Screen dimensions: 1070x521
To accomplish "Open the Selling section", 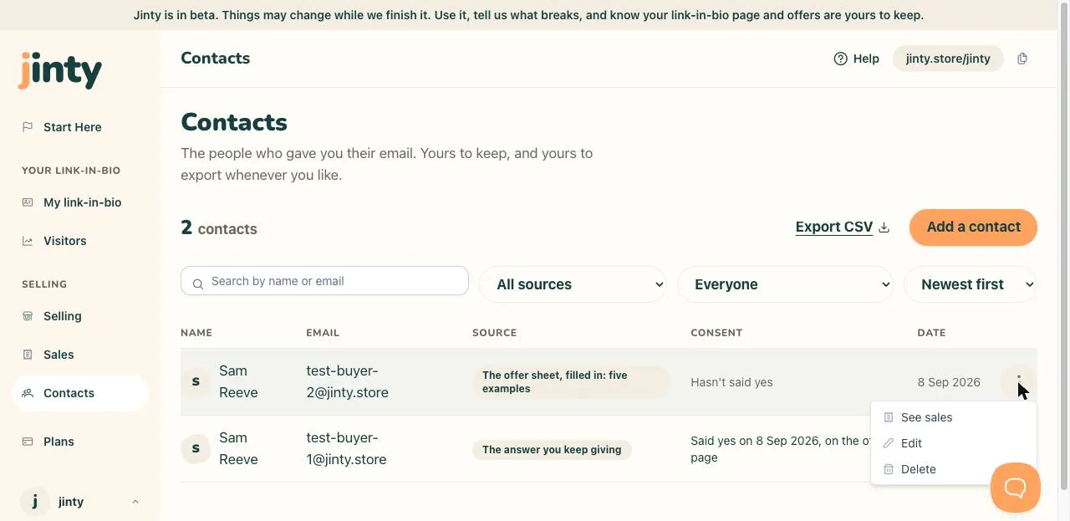I will (80, 316).
